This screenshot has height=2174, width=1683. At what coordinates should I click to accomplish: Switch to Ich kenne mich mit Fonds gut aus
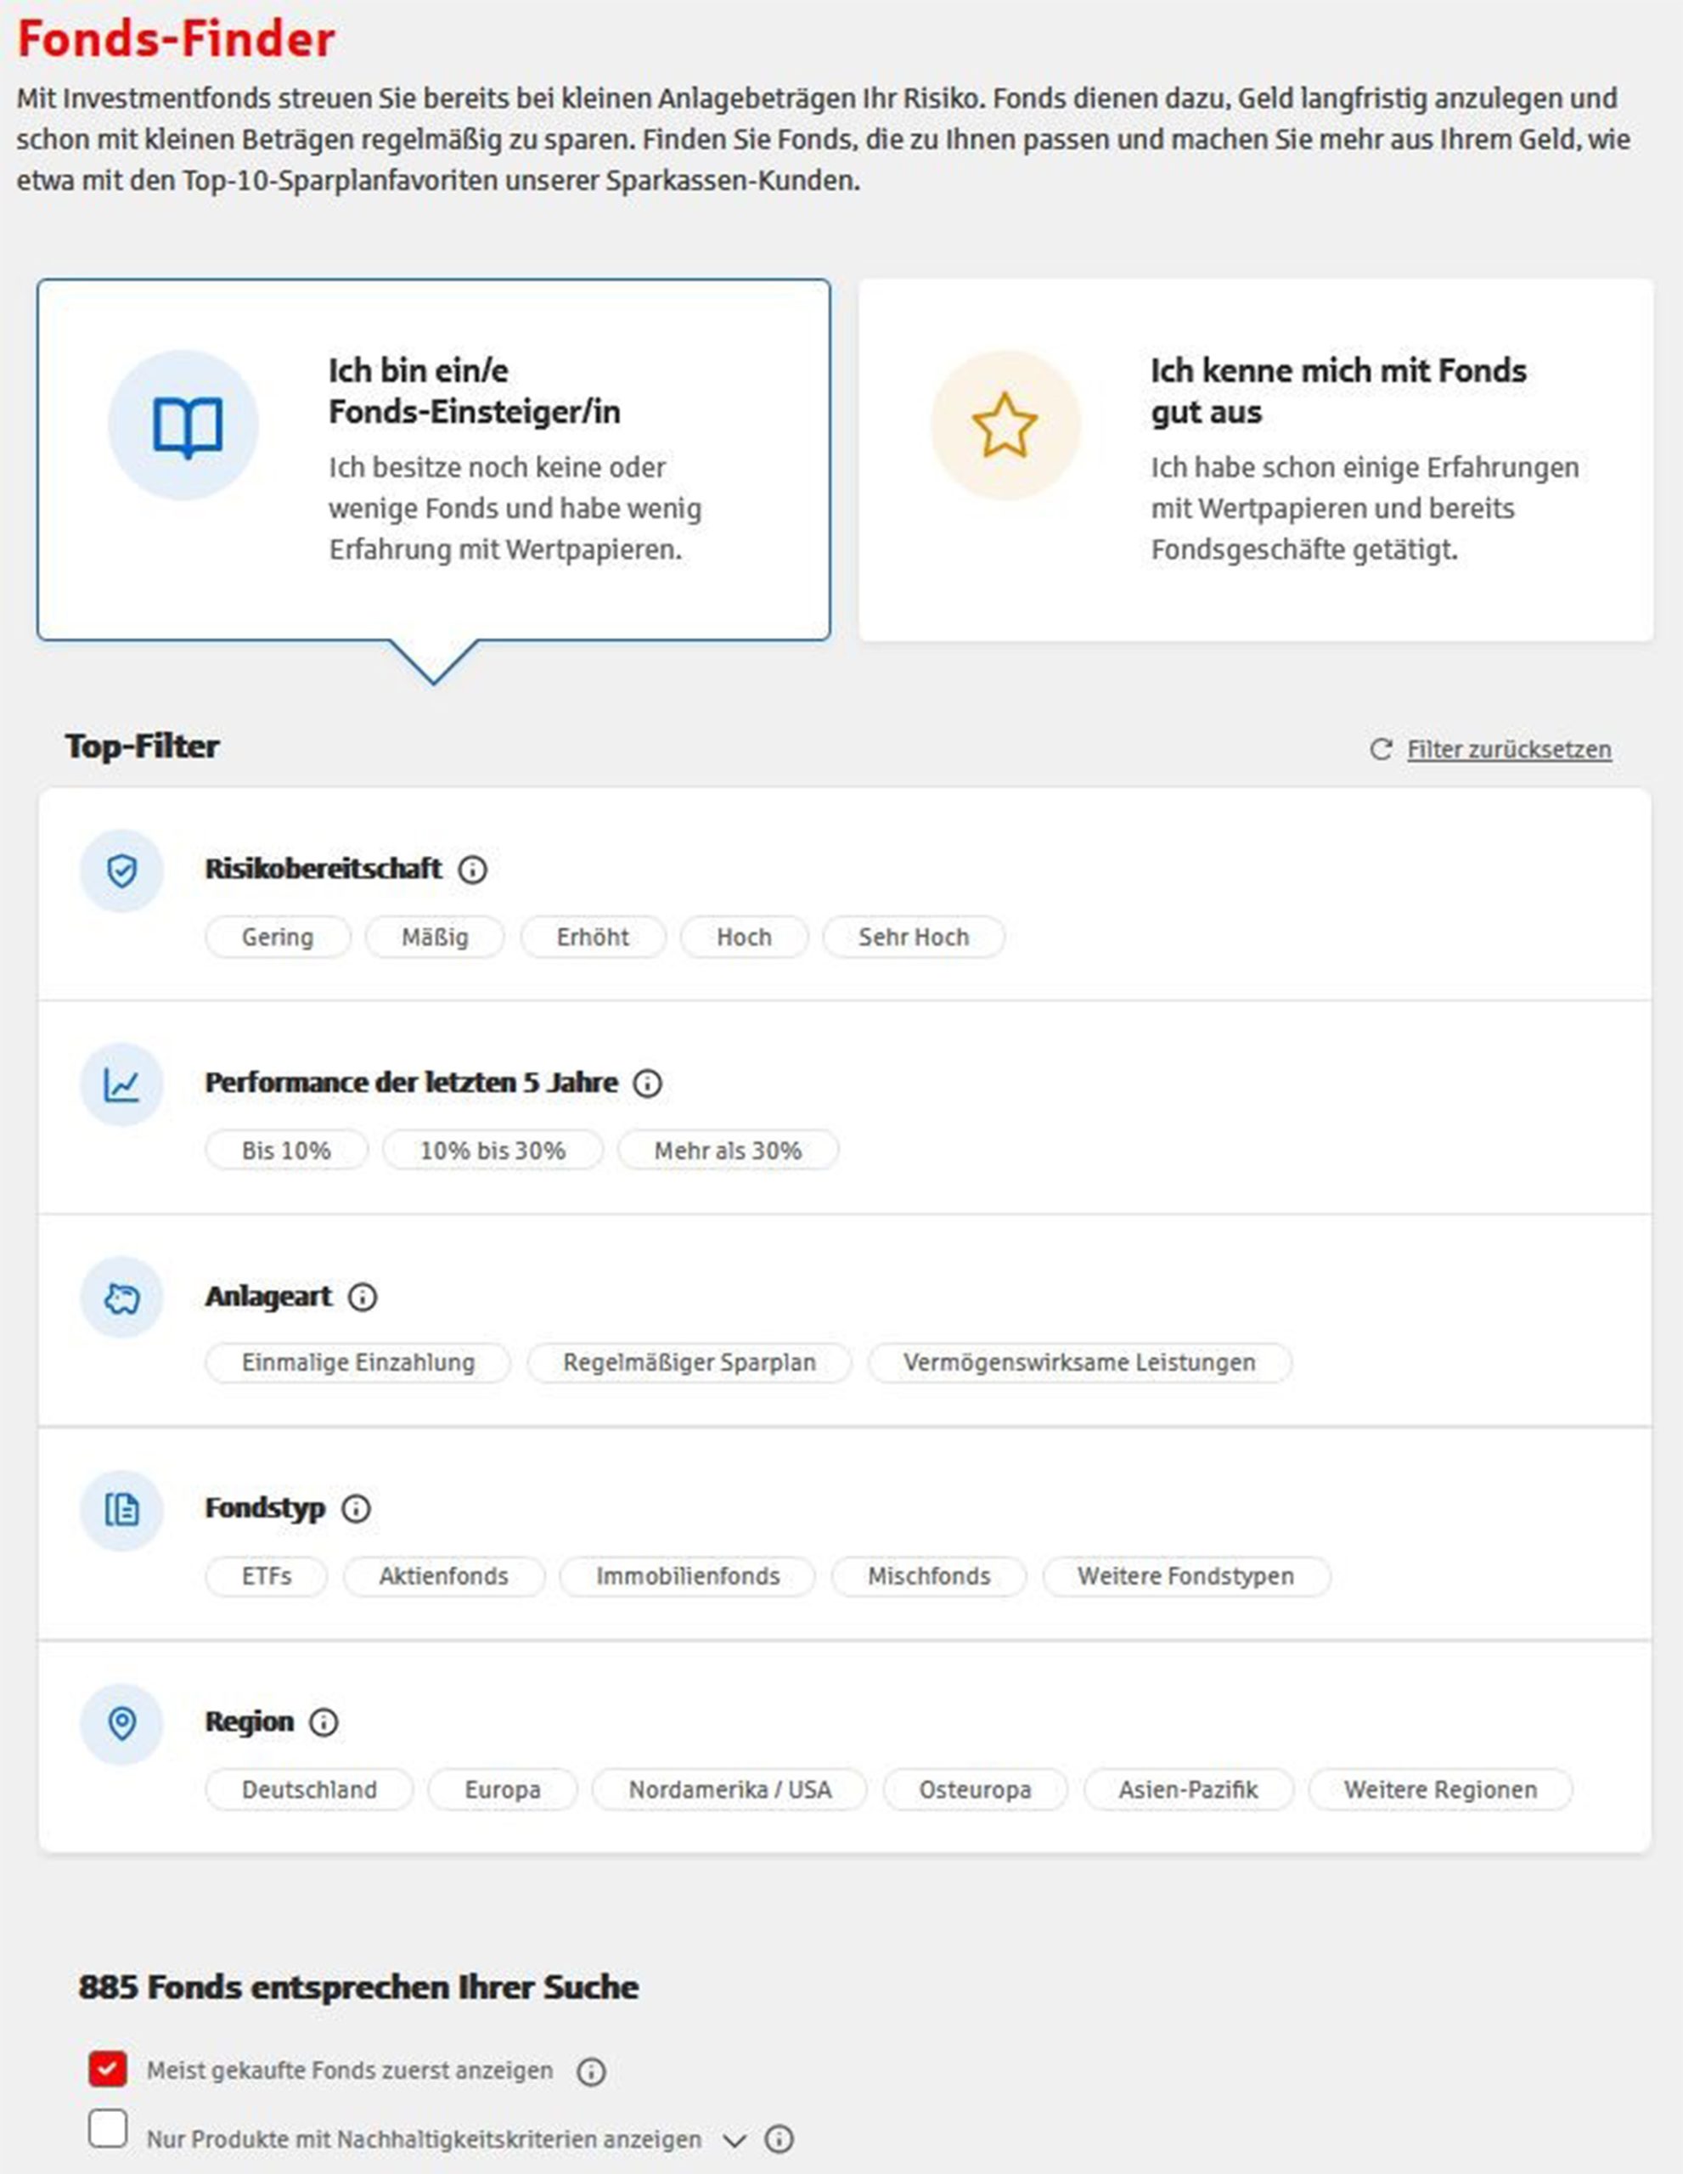(x=1255, y=460)
